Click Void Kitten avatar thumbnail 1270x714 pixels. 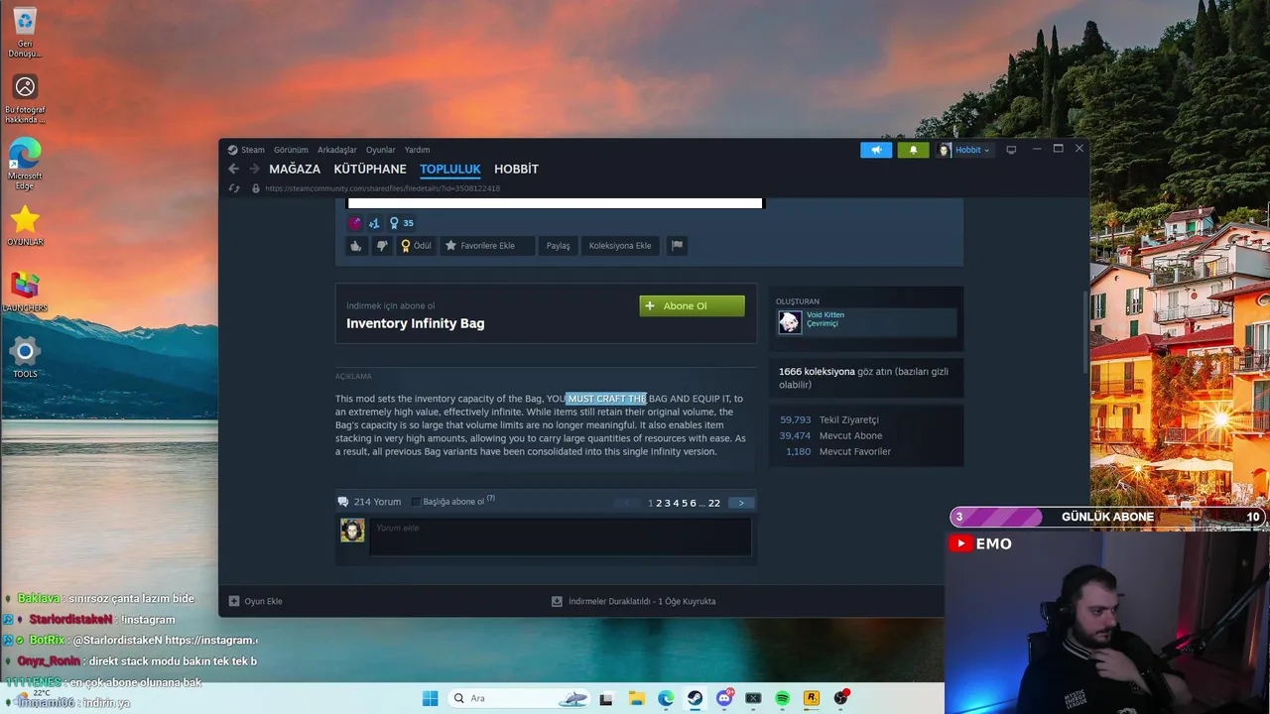[x=790, y=322]
